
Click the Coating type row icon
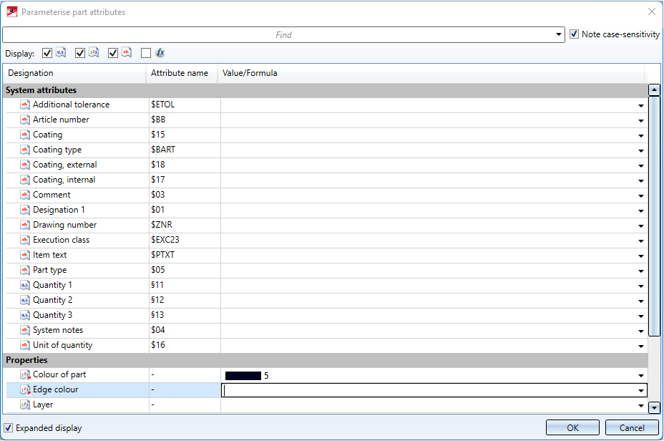coord(25,150)
